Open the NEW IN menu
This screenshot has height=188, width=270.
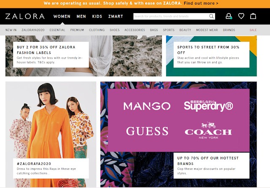pos(11,30)
